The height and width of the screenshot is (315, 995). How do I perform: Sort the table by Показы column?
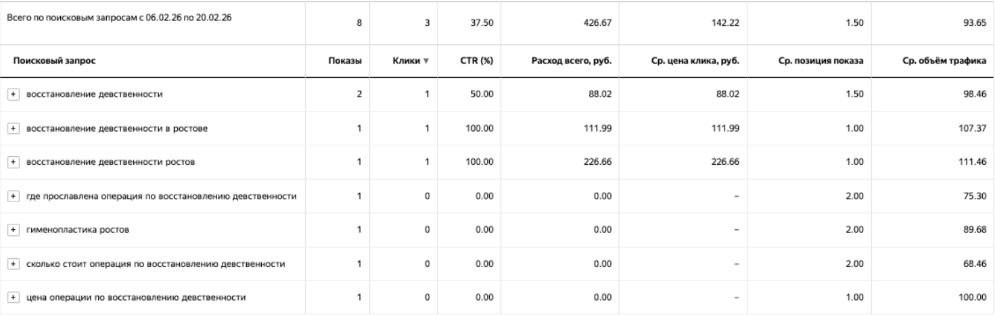point(350,61)
